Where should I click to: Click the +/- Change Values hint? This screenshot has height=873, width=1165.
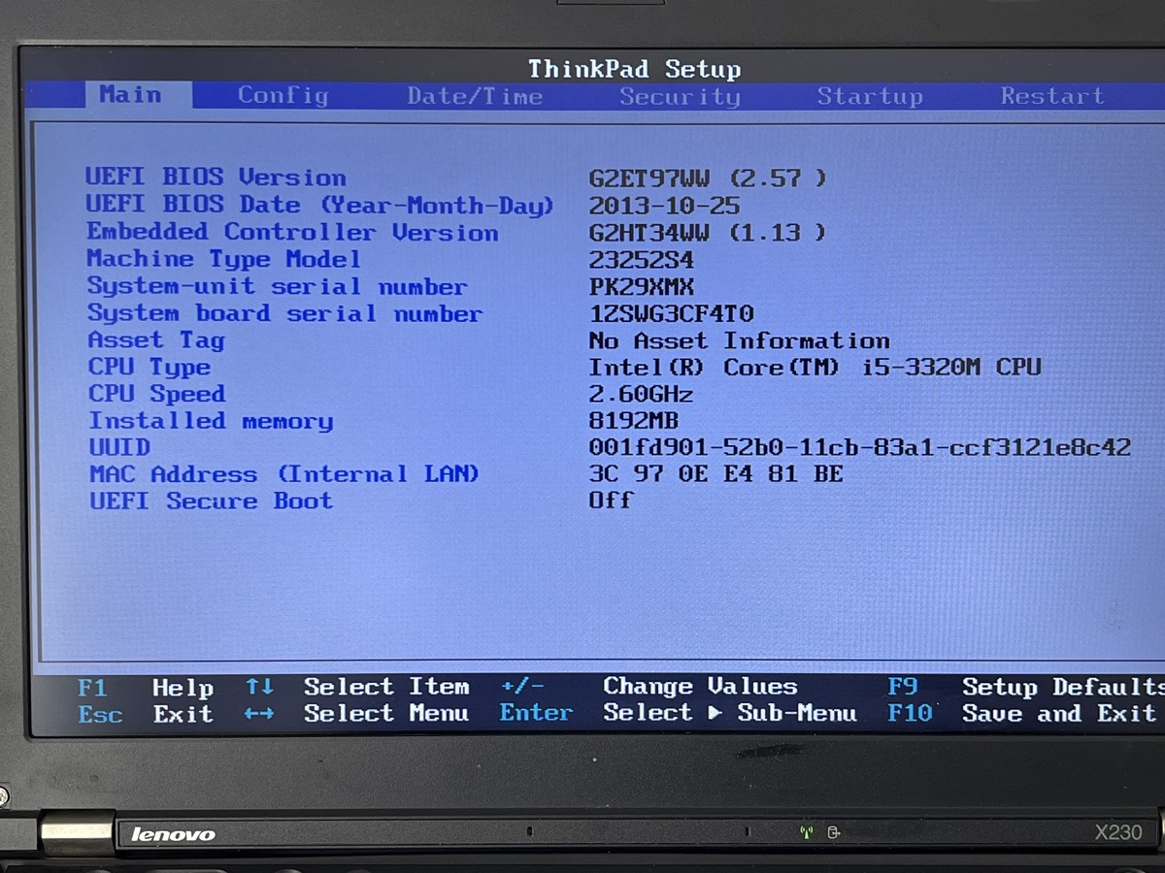[x=649, y=687]
